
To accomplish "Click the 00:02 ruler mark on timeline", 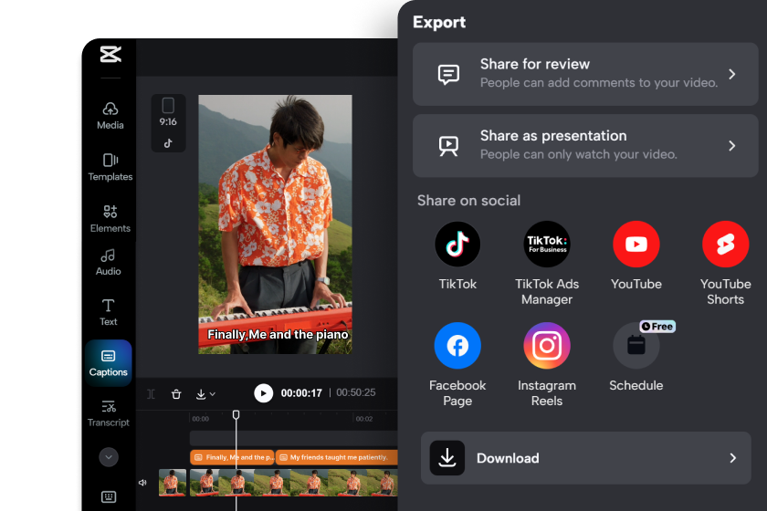I will 364,419.
